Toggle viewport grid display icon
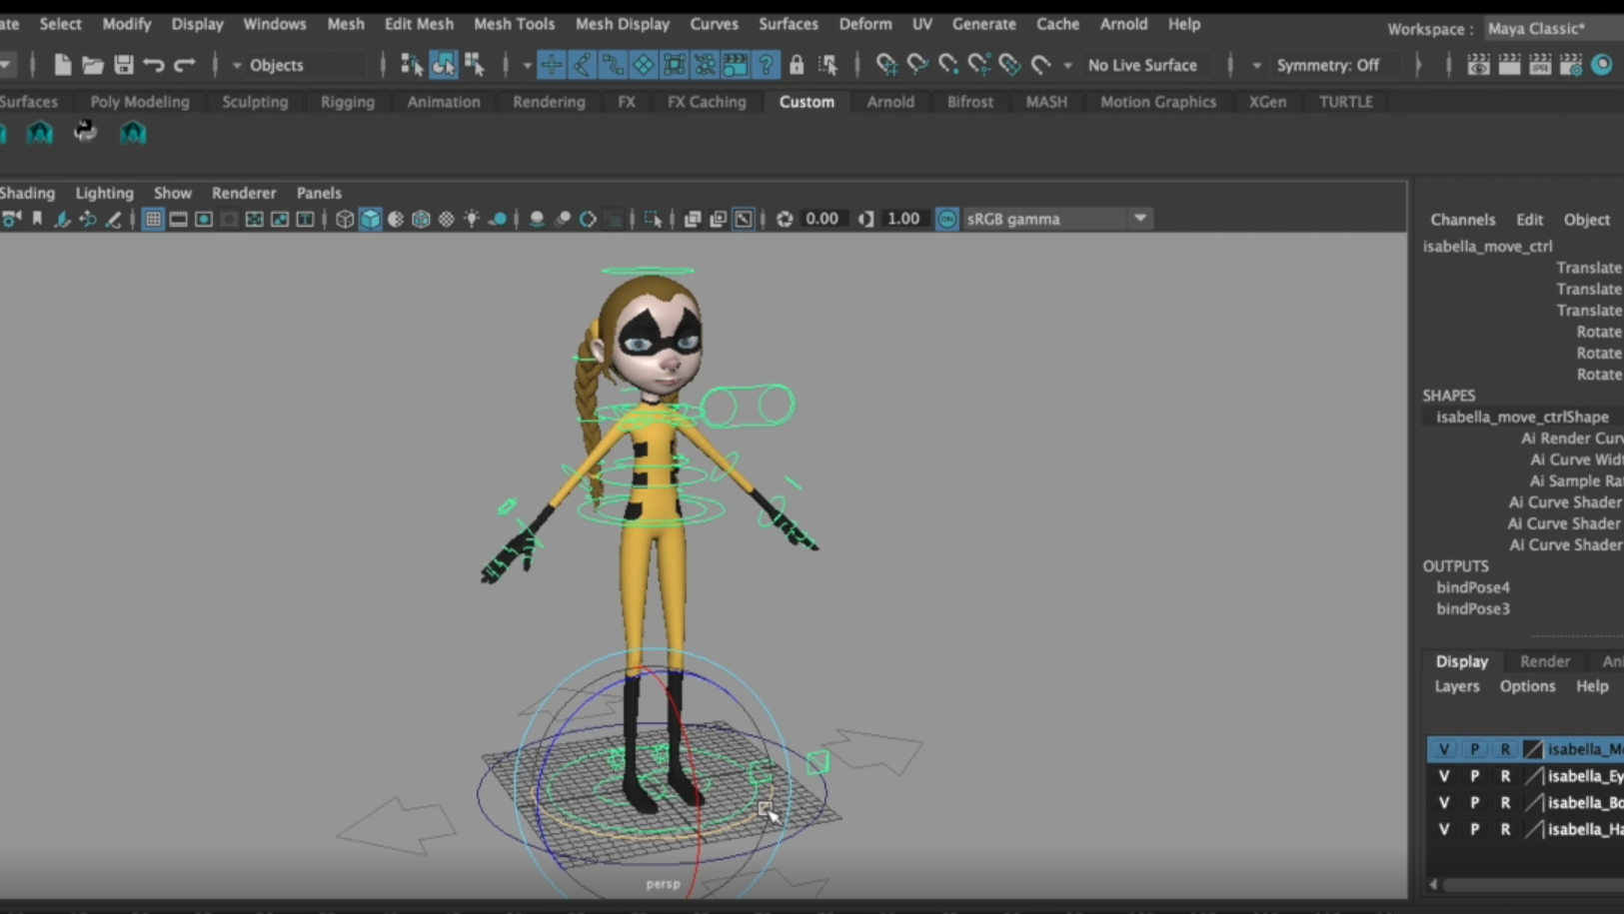 (x=153, y=219)
